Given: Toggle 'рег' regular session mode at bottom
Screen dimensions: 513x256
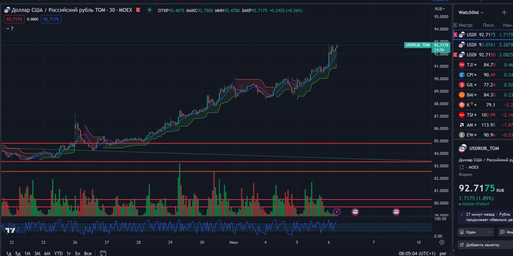Looking at the screenshot, I should (x=443, y=253).
